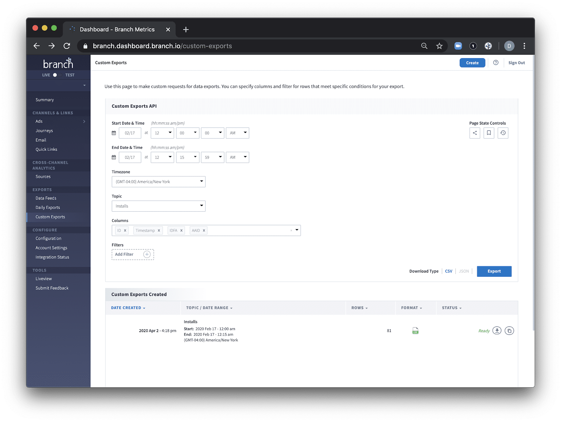
Task: Click the Create button in the header
Action: tap(472, 63)
